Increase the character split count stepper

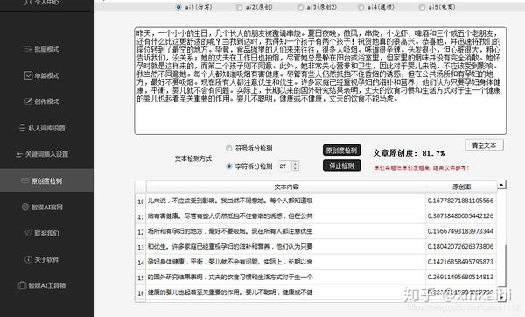coord(295,164)
